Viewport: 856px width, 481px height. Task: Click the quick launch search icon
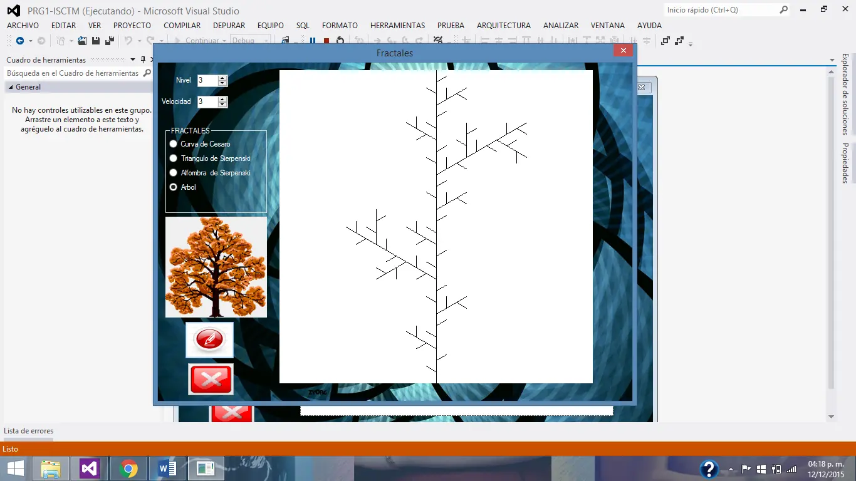783,10
